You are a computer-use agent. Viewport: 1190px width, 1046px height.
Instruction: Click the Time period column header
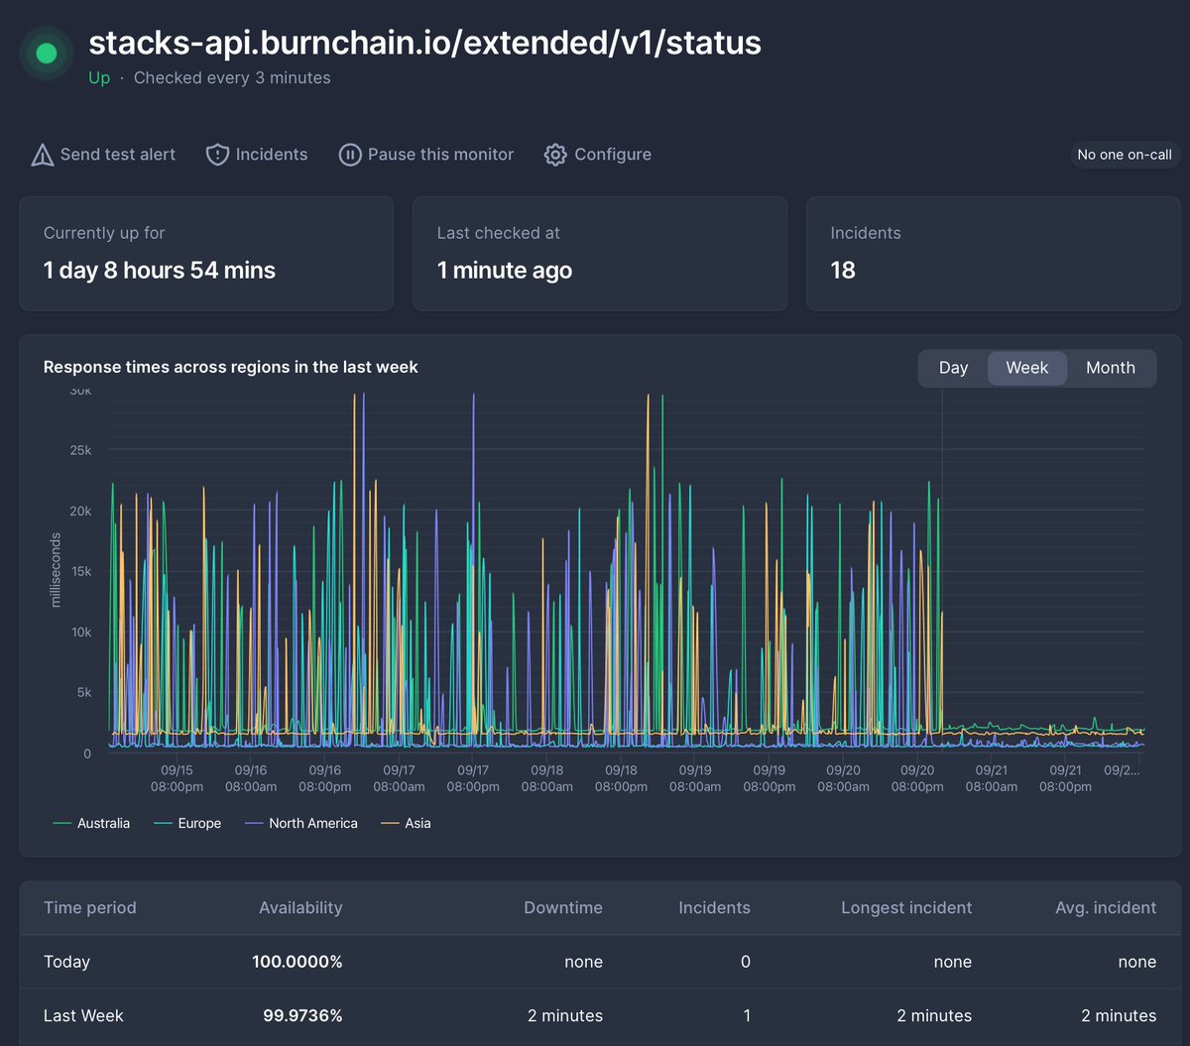pyautogui.click(x=90, y=907)
